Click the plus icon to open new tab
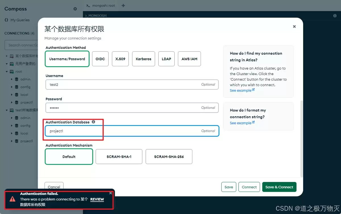Viewport: 341px width, 214px height. [x=123, y=5]
